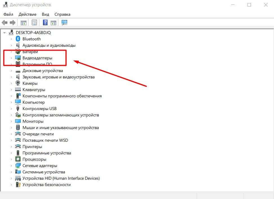Viewport: 274px width, 199px height.
Task: Expand the Дисковые устройства category
Action: click(11, 71)
